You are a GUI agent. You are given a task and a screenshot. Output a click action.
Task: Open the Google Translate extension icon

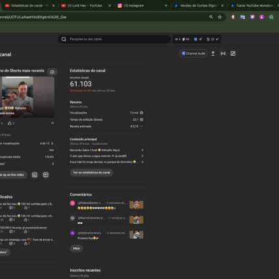pyautogui.click(x=243, y=17)
